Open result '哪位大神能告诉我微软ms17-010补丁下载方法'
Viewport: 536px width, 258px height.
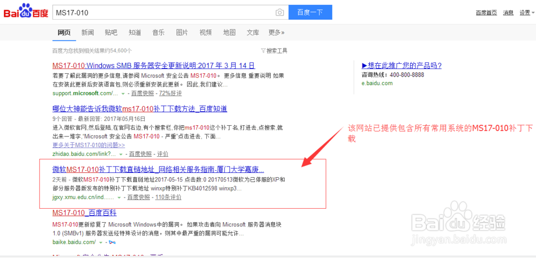(x=140, y=109)
